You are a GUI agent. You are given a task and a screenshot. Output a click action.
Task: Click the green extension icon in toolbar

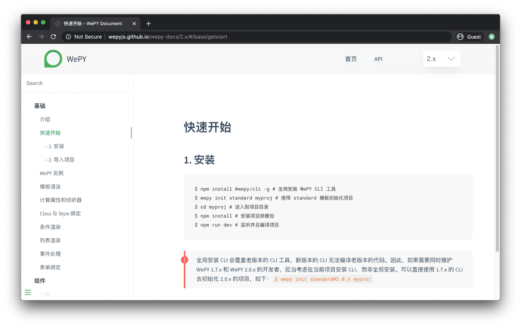(492, 37)
